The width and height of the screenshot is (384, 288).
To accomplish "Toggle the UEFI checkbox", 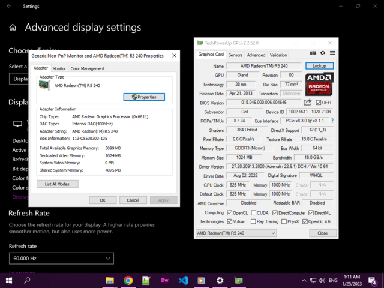I will [319, 103].
